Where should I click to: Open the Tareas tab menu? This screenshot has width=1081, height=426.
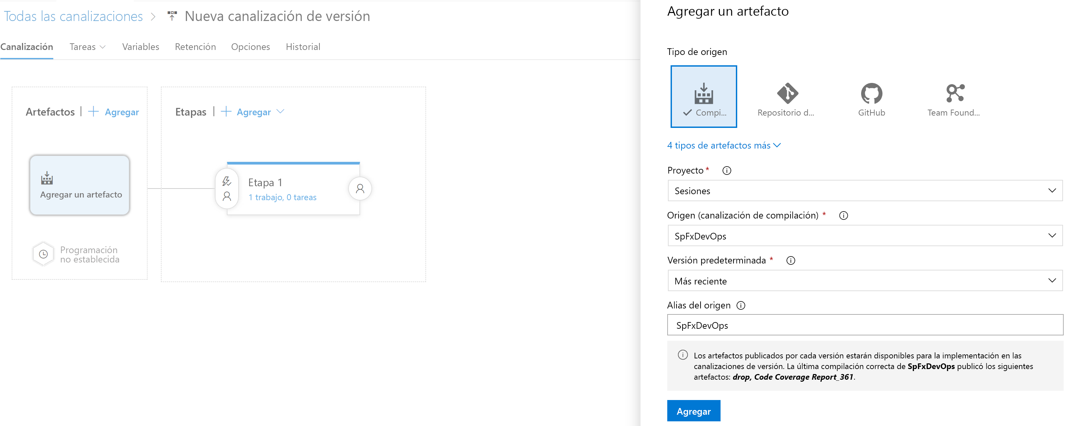click(87, 47)
